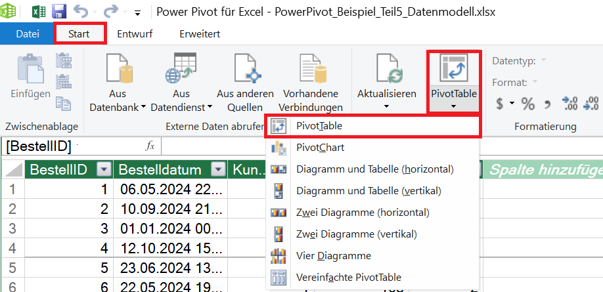Choose PivotChart from the menu
603x292 pixels.
click(372, 148)
